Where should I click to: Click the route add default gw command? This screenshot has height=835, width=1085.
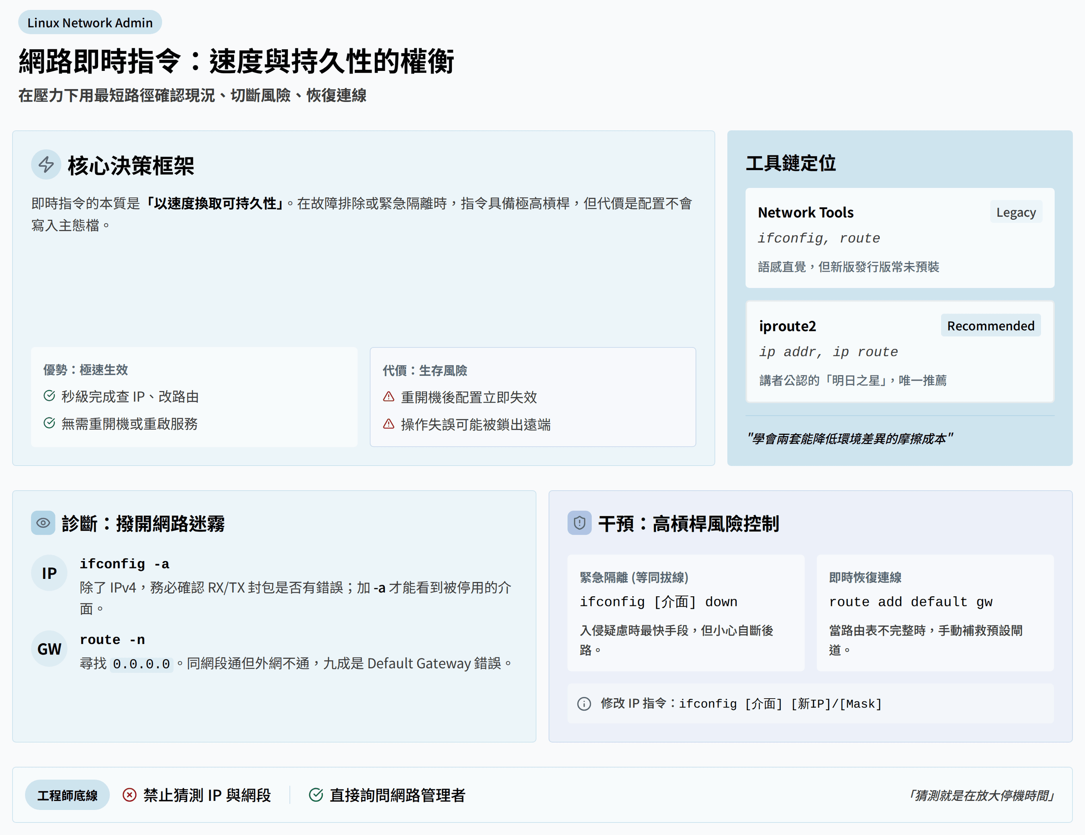[x=911, y=602]
